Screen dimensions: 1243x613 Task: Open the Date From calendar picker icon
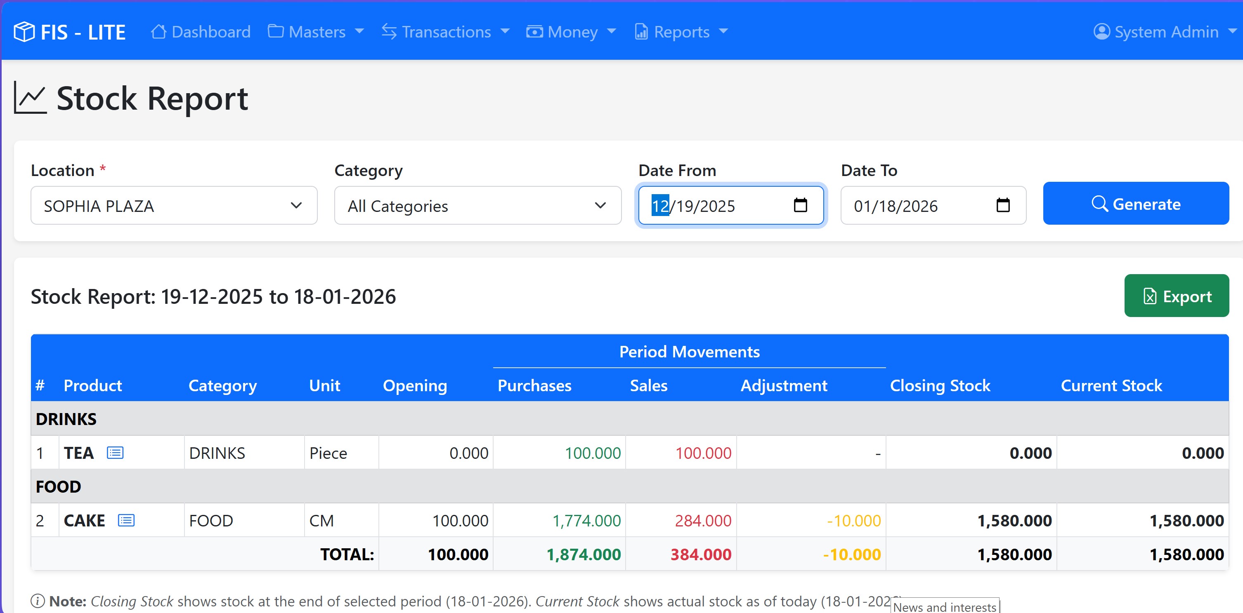[x=800, y=205]
